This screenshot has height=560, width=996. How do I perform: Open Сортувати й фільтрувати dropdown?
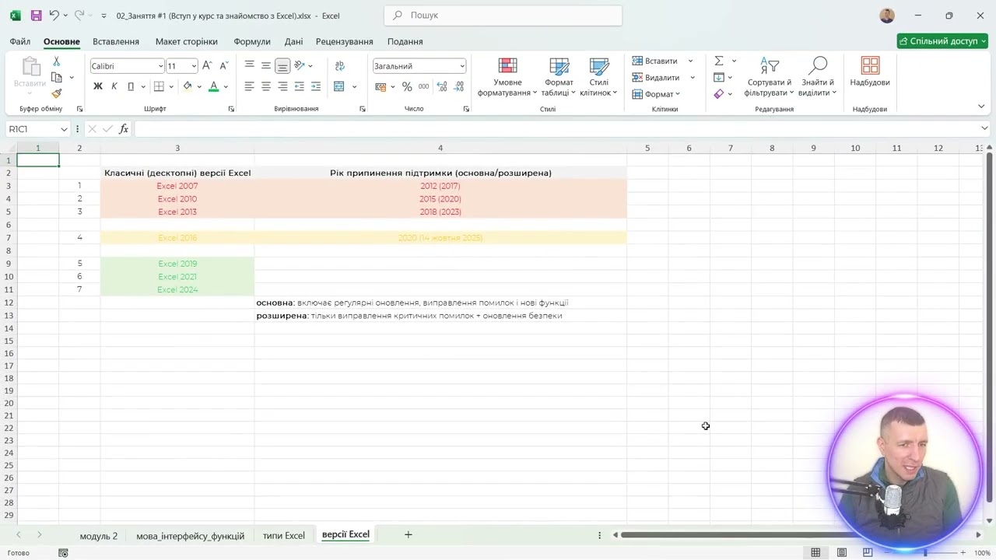tap(769, 76)
